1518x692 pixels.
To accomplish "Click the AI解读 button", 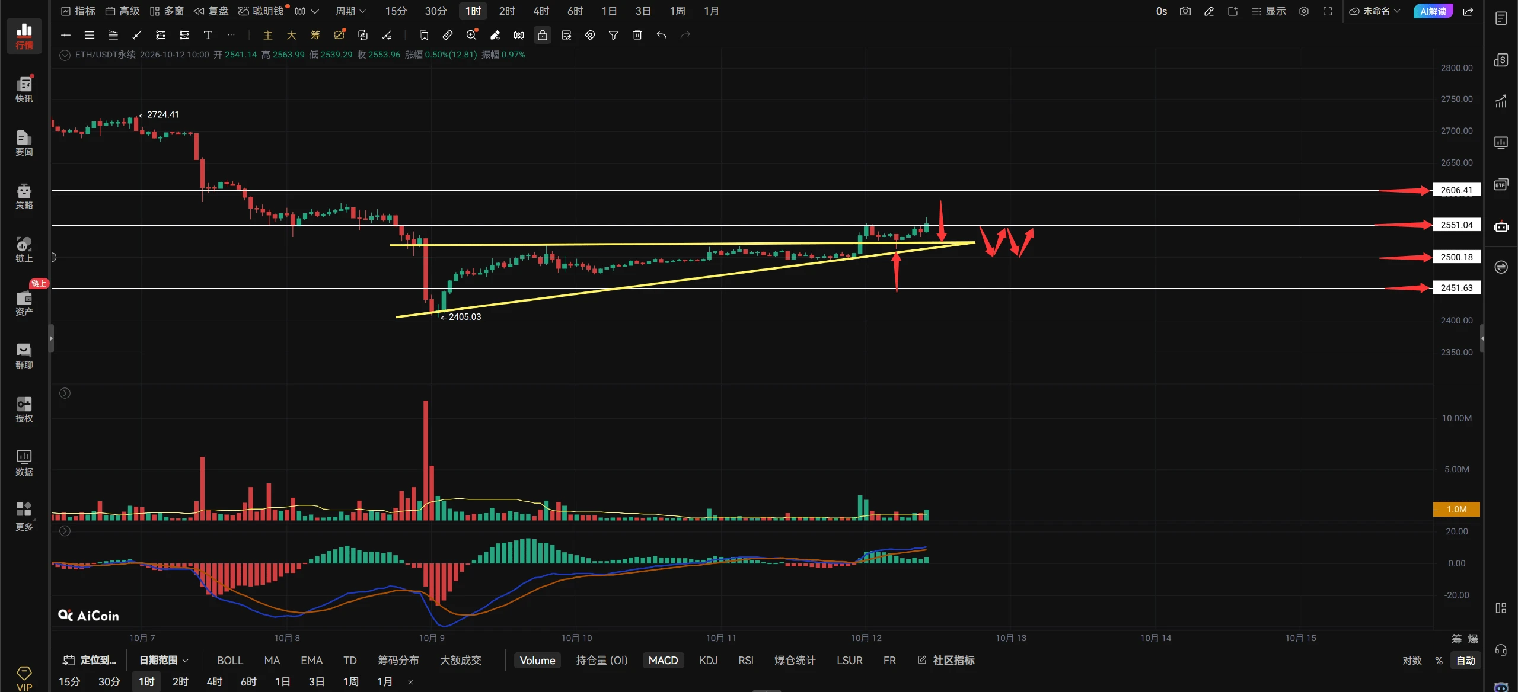I will click(x=1433, y=11).
